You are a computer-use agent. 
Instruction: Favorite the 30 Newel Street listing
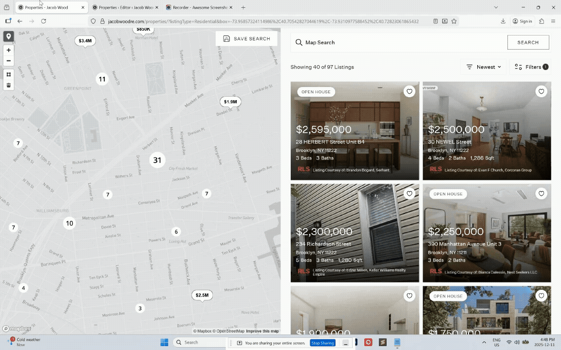[x=542, y=91]
